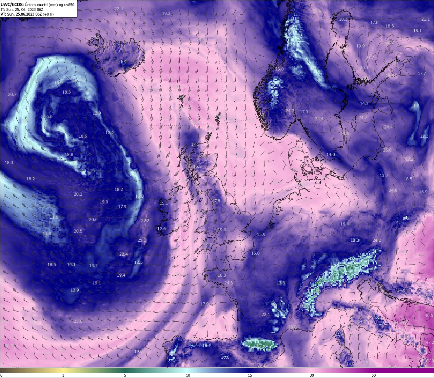This screenshot has width=434, height=378.
Task: Click the map value '25.1'
Action: click(142, 240)
